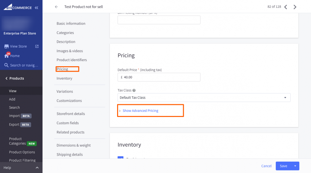The height and width of the screenshot is (173, 311).
Task: Click Tax Class help question mark icon
Action: tap(134, 90)
